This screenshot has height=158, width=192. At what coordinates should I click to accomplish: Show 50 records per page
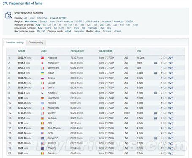tap(43, 31)
